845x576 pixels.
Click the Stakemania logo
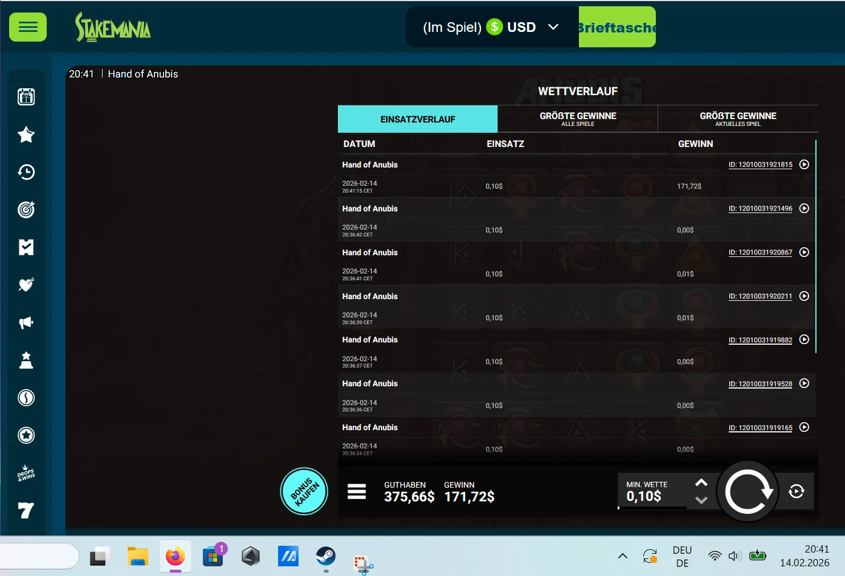point(113,27)
